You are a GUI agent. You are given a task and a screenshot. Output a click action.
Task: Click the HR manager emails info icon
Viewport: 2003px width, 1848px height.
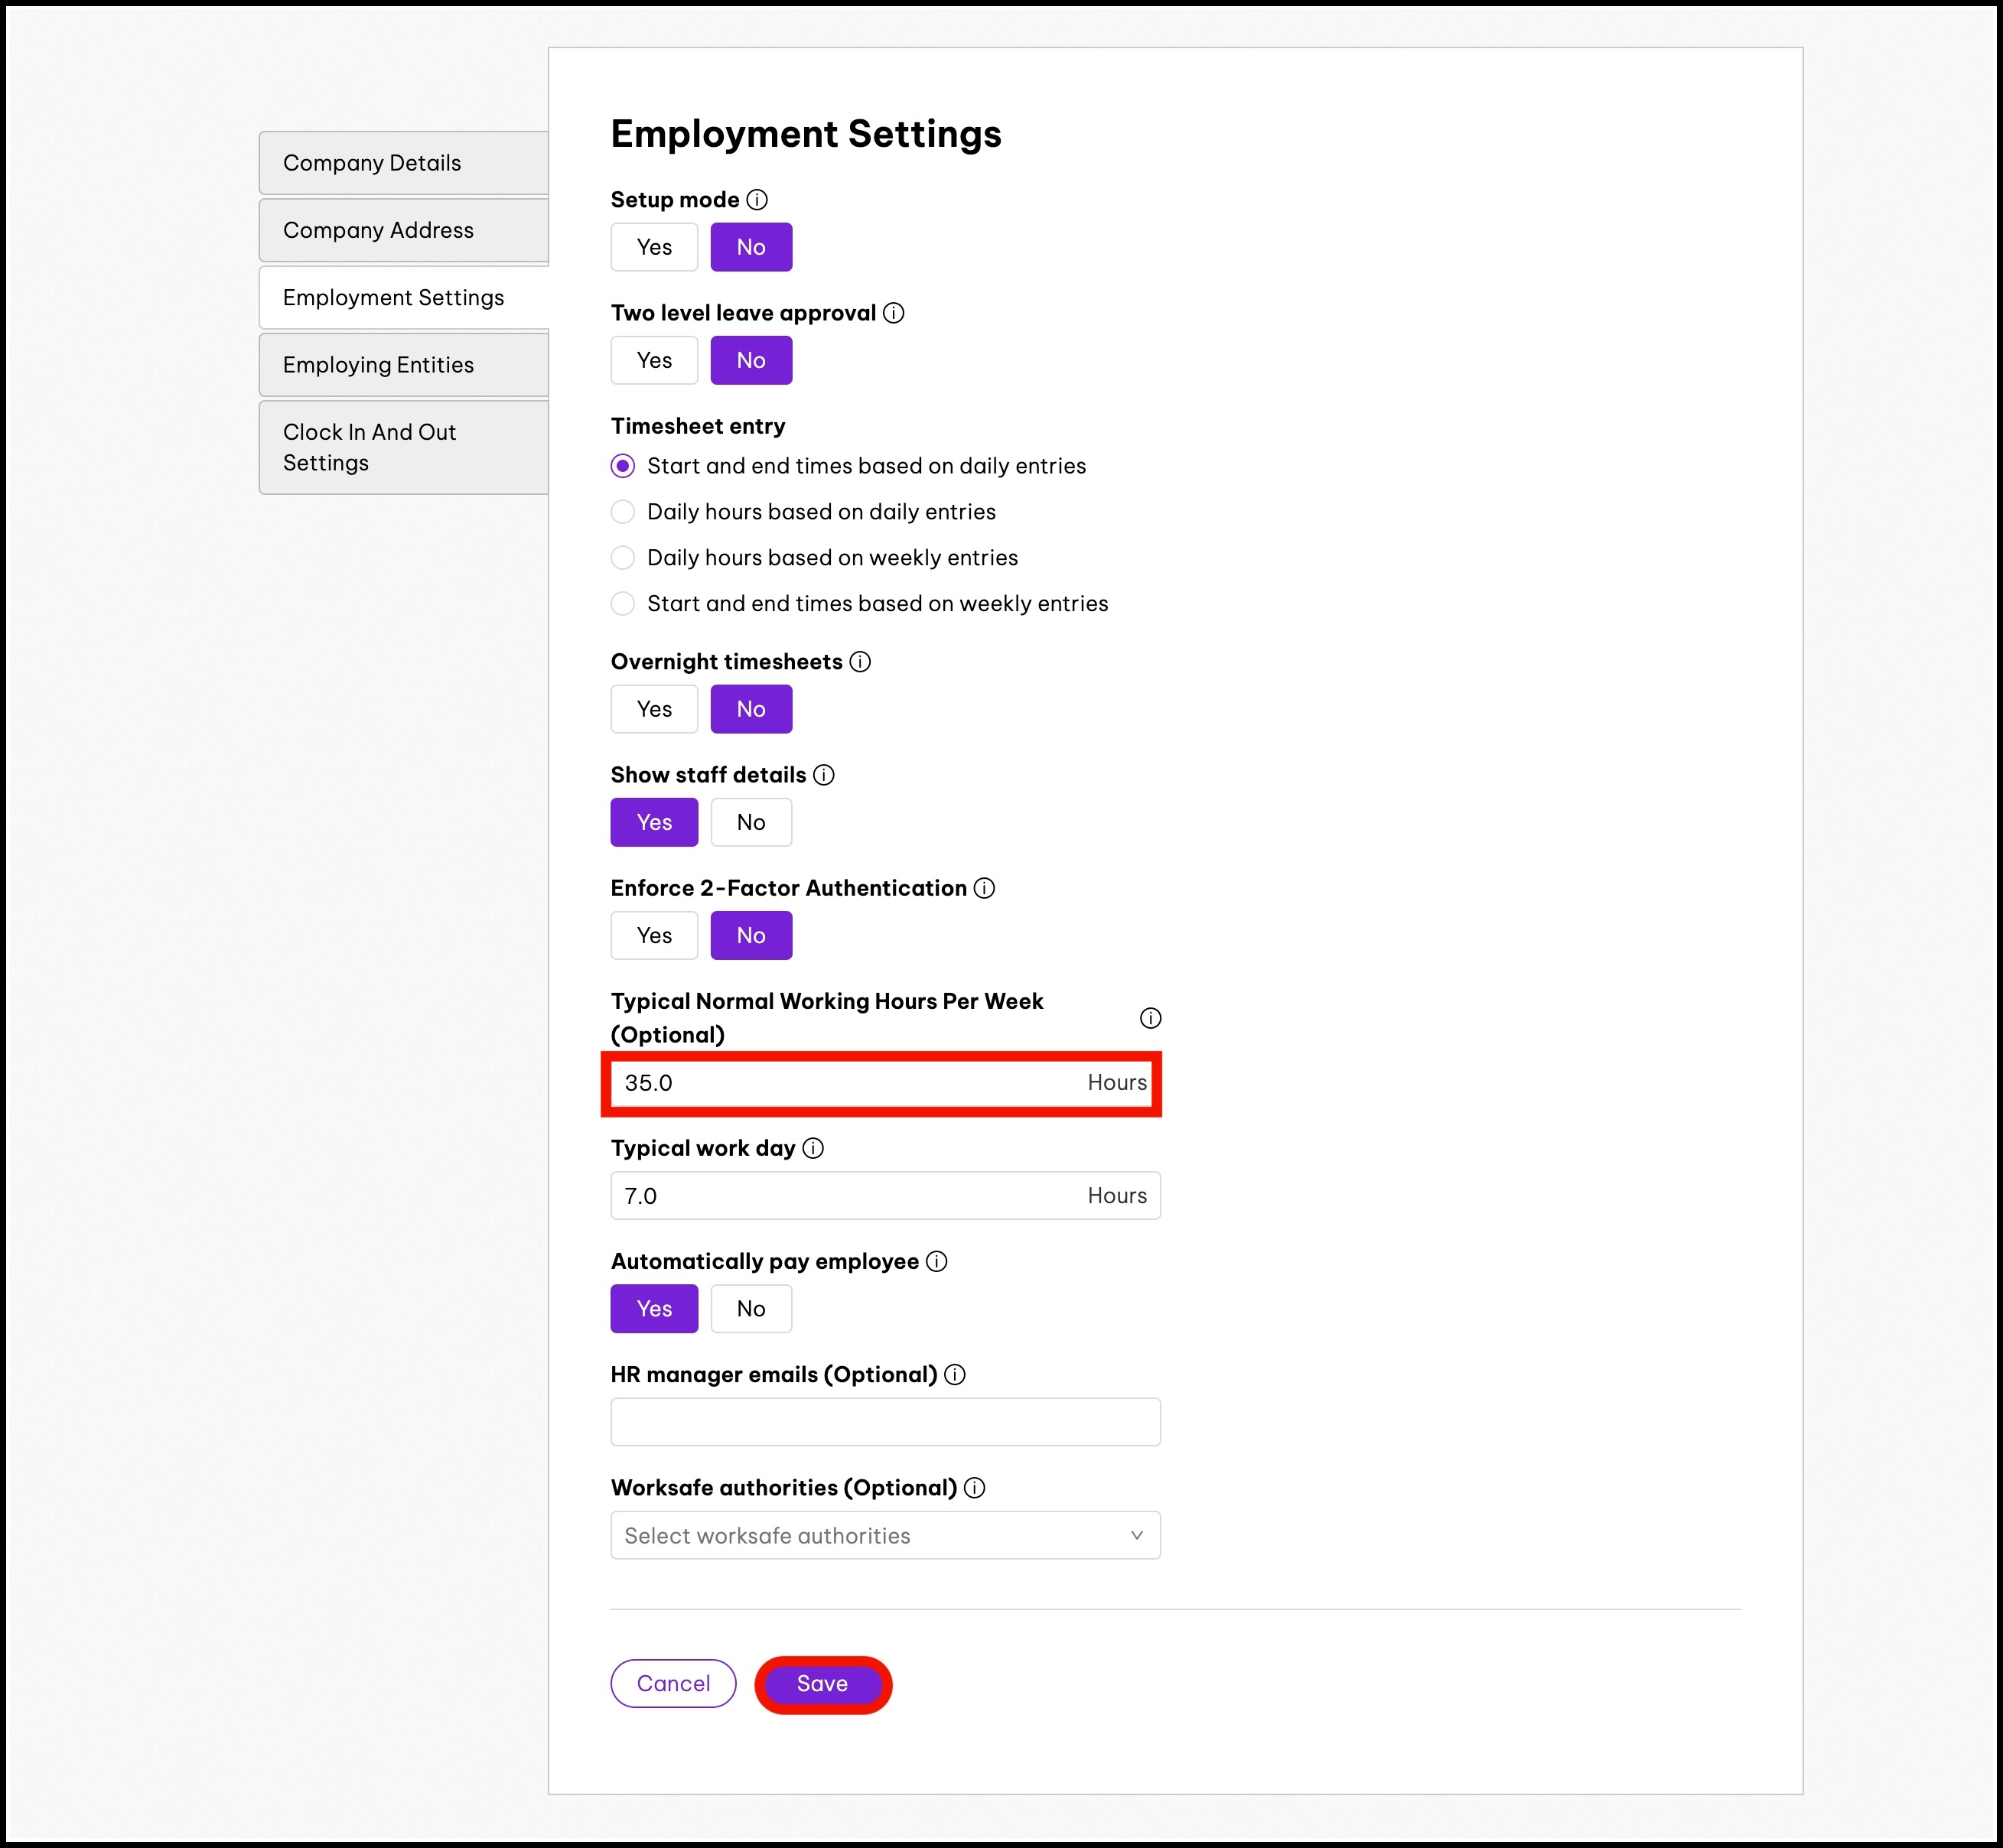point(955,1374)
